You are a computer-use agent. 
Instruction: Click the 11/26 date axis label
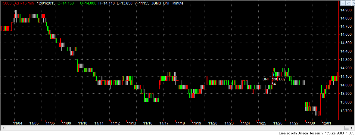pyautogui.click(x=278, y=123)
